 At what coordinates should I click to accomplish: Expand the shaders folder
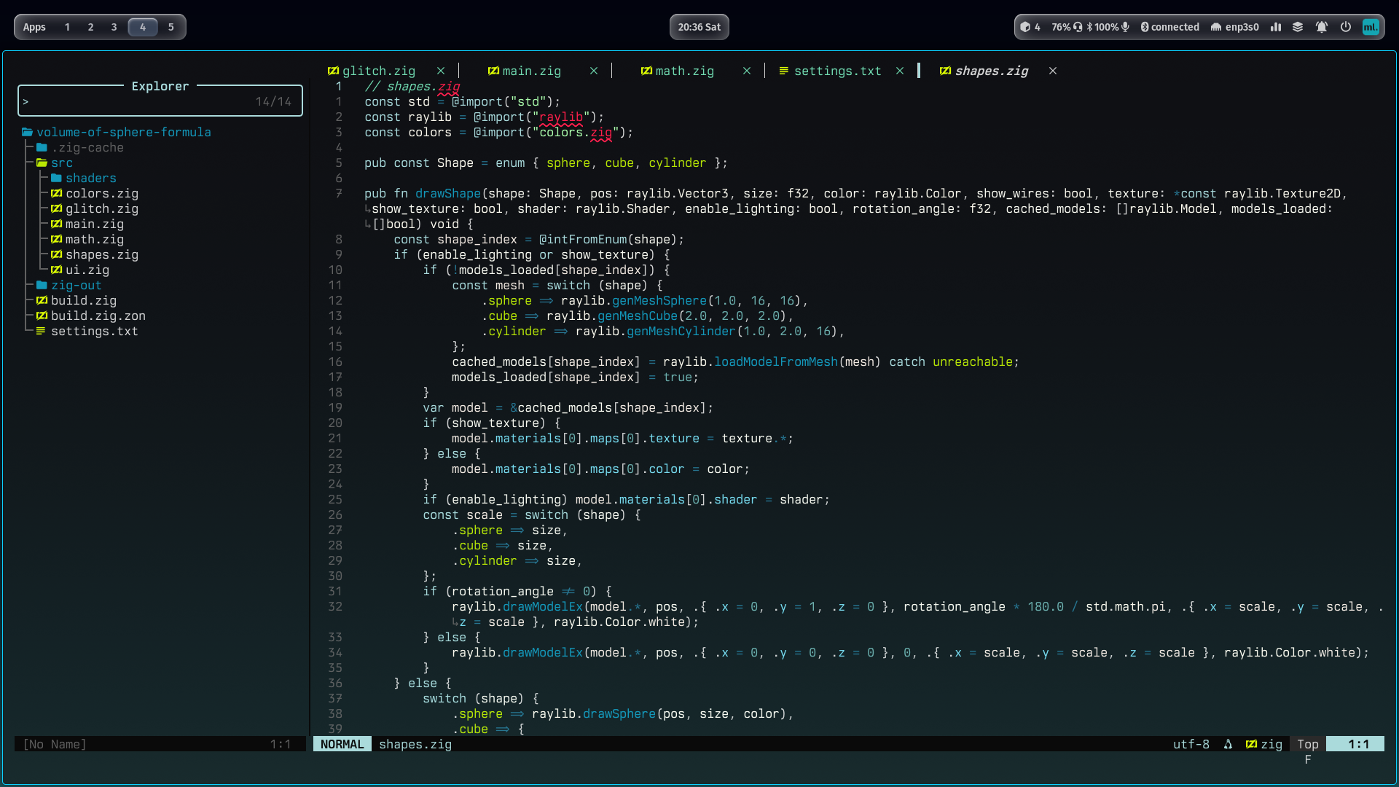[x=90, y=178]
